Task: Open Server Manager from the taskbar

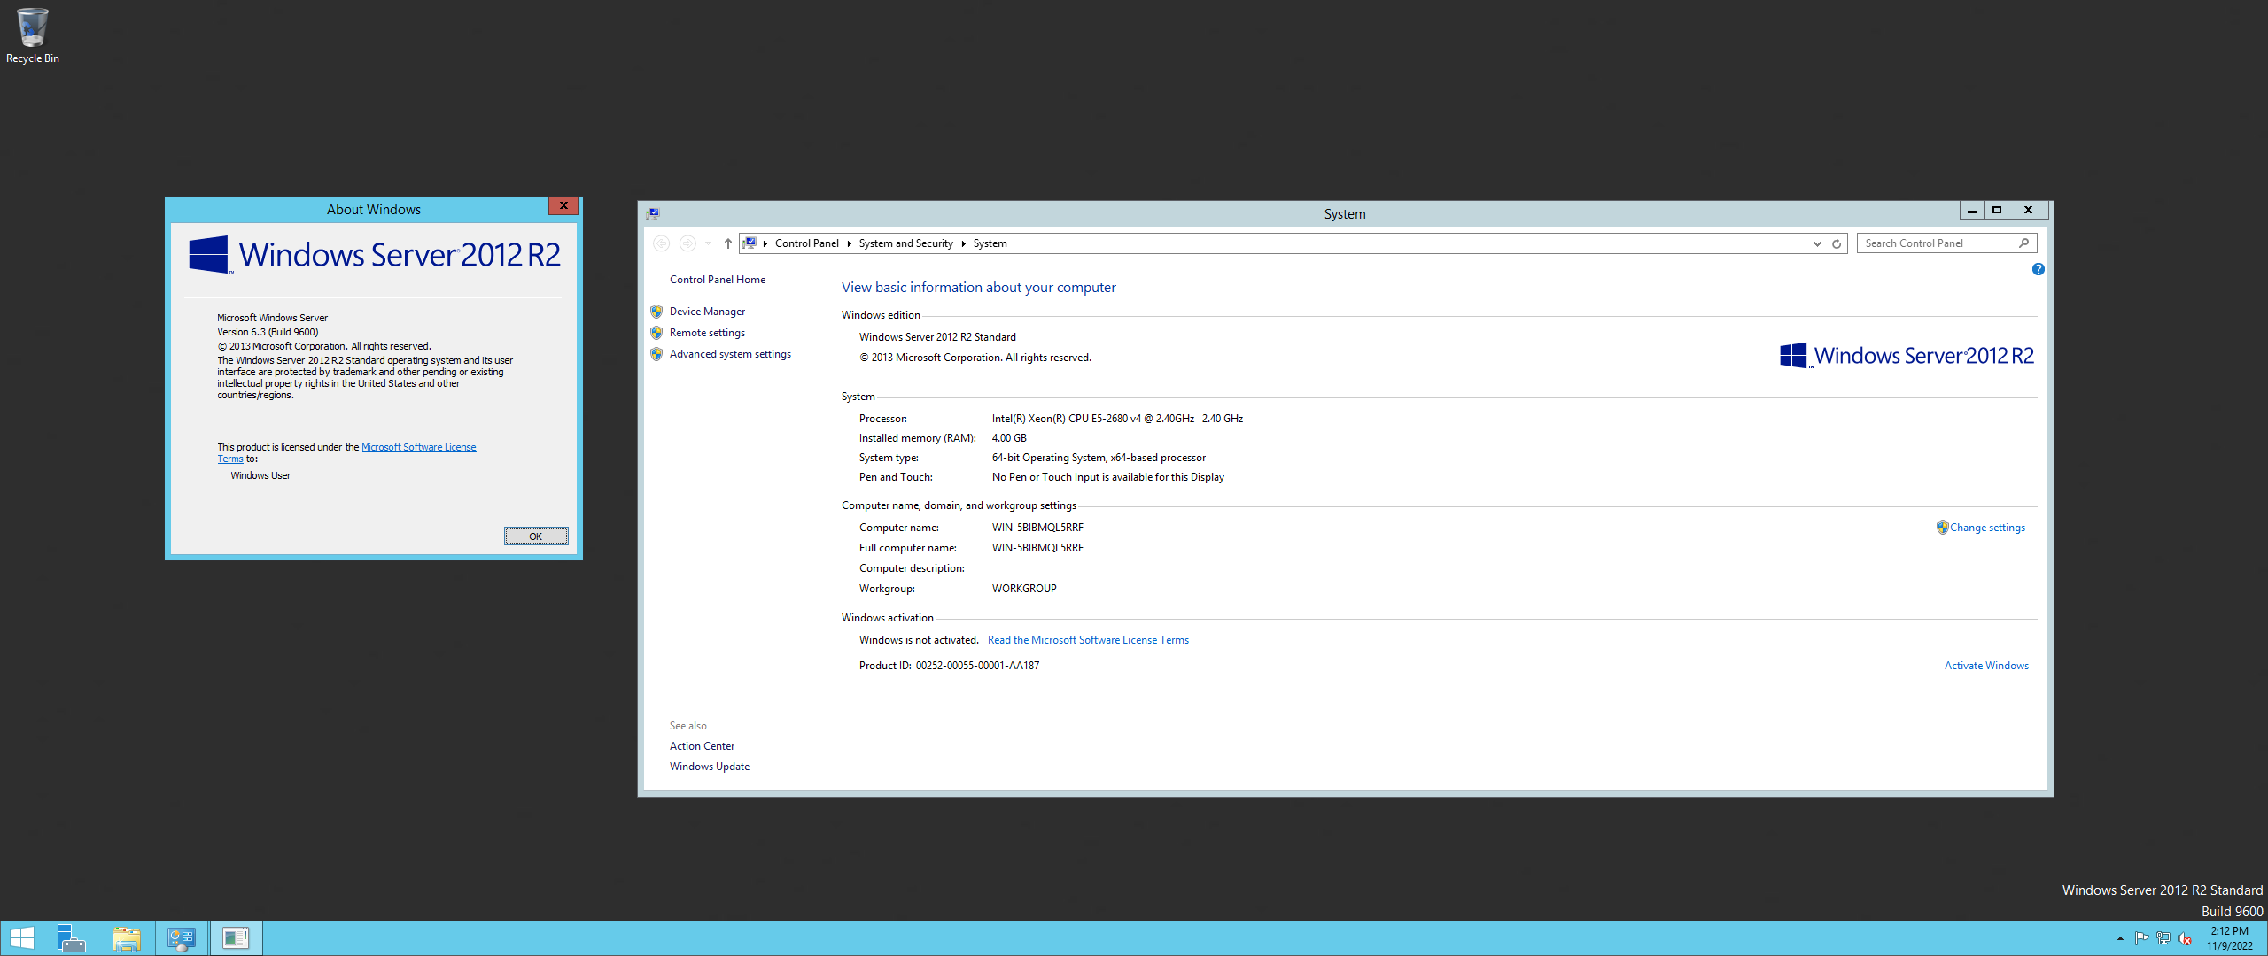Action: [71, 938]
